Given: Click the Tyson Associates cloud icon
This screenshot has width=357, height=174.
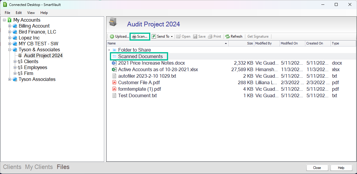Looking at the screenshot, I should [15, 79].
